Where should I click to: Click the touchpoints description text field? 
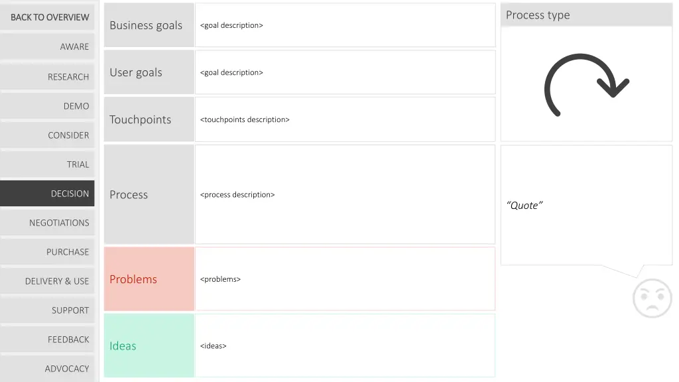(x=345, y=119)
